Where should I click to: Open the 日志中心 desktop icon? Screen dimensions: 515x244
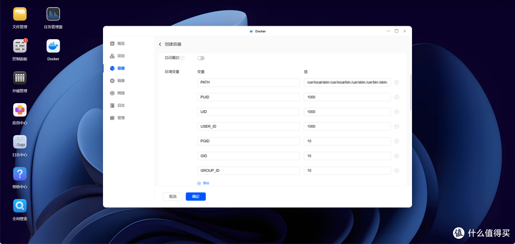[20, 142]
